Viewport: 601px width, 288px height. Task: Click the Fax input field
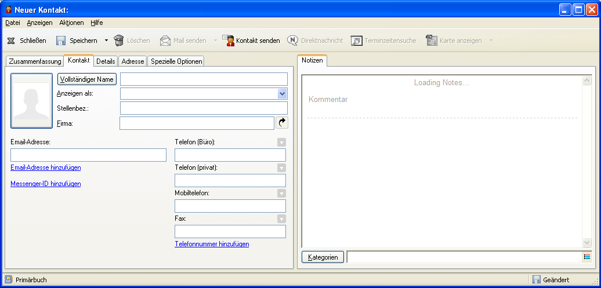[x=230, y=232]
